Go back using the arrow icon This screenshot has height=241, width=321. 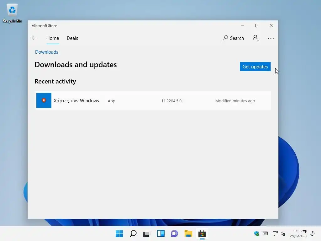tap(34, 38)
